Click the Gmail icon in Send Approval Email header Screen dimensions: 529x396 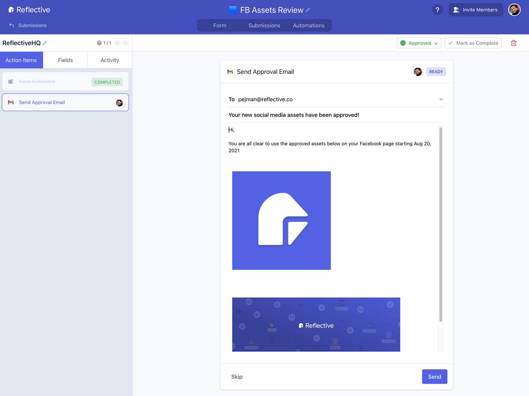click(230, 72)
